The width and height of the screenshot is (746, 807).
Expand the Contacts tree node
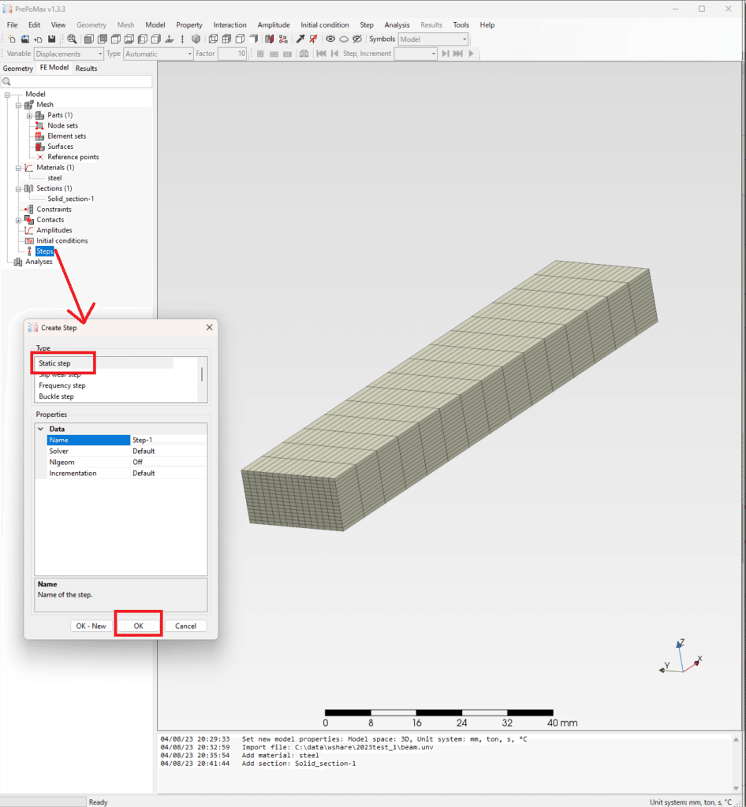19,221
